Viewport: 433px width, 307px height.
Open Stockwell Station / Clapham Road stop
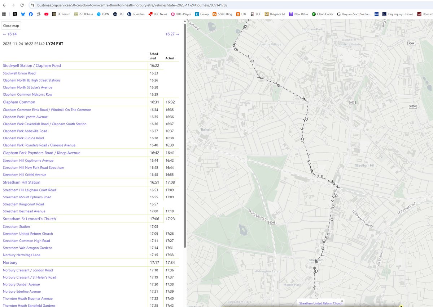tap(32, 66)
